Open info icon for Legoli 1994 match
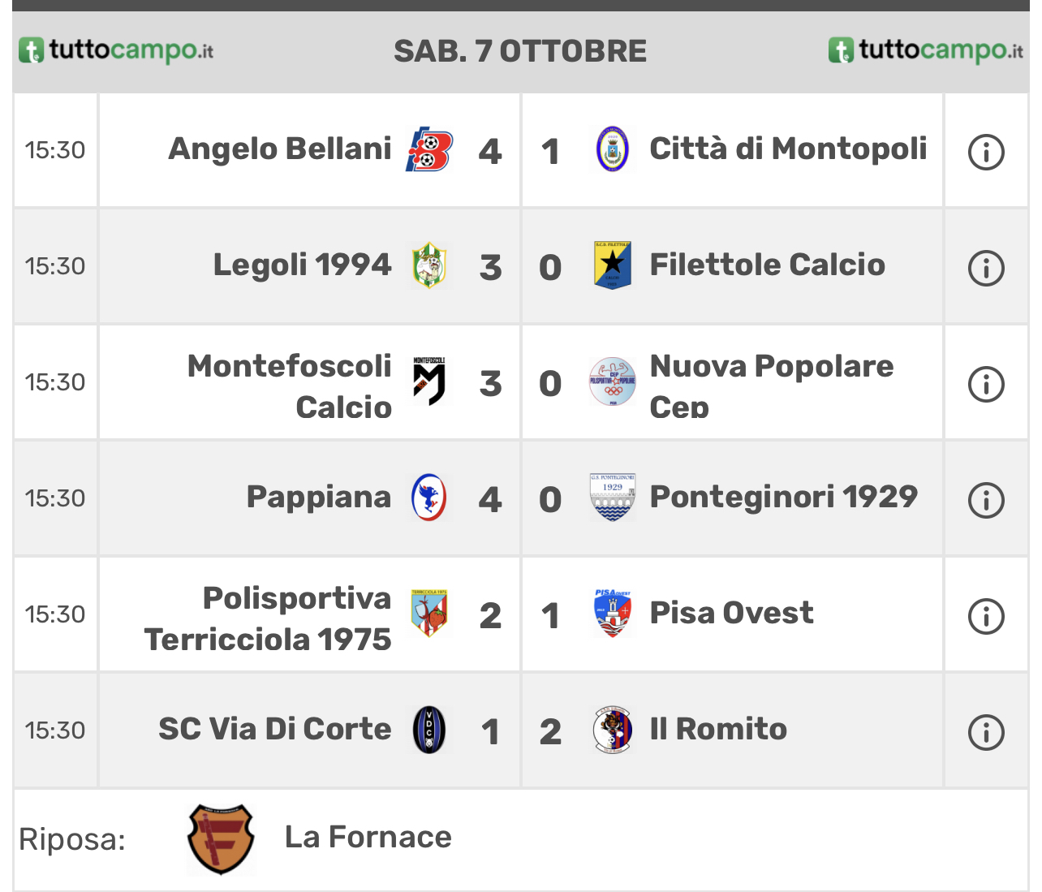Viewport: 1042px width, 892px height. tap(986, 268)
